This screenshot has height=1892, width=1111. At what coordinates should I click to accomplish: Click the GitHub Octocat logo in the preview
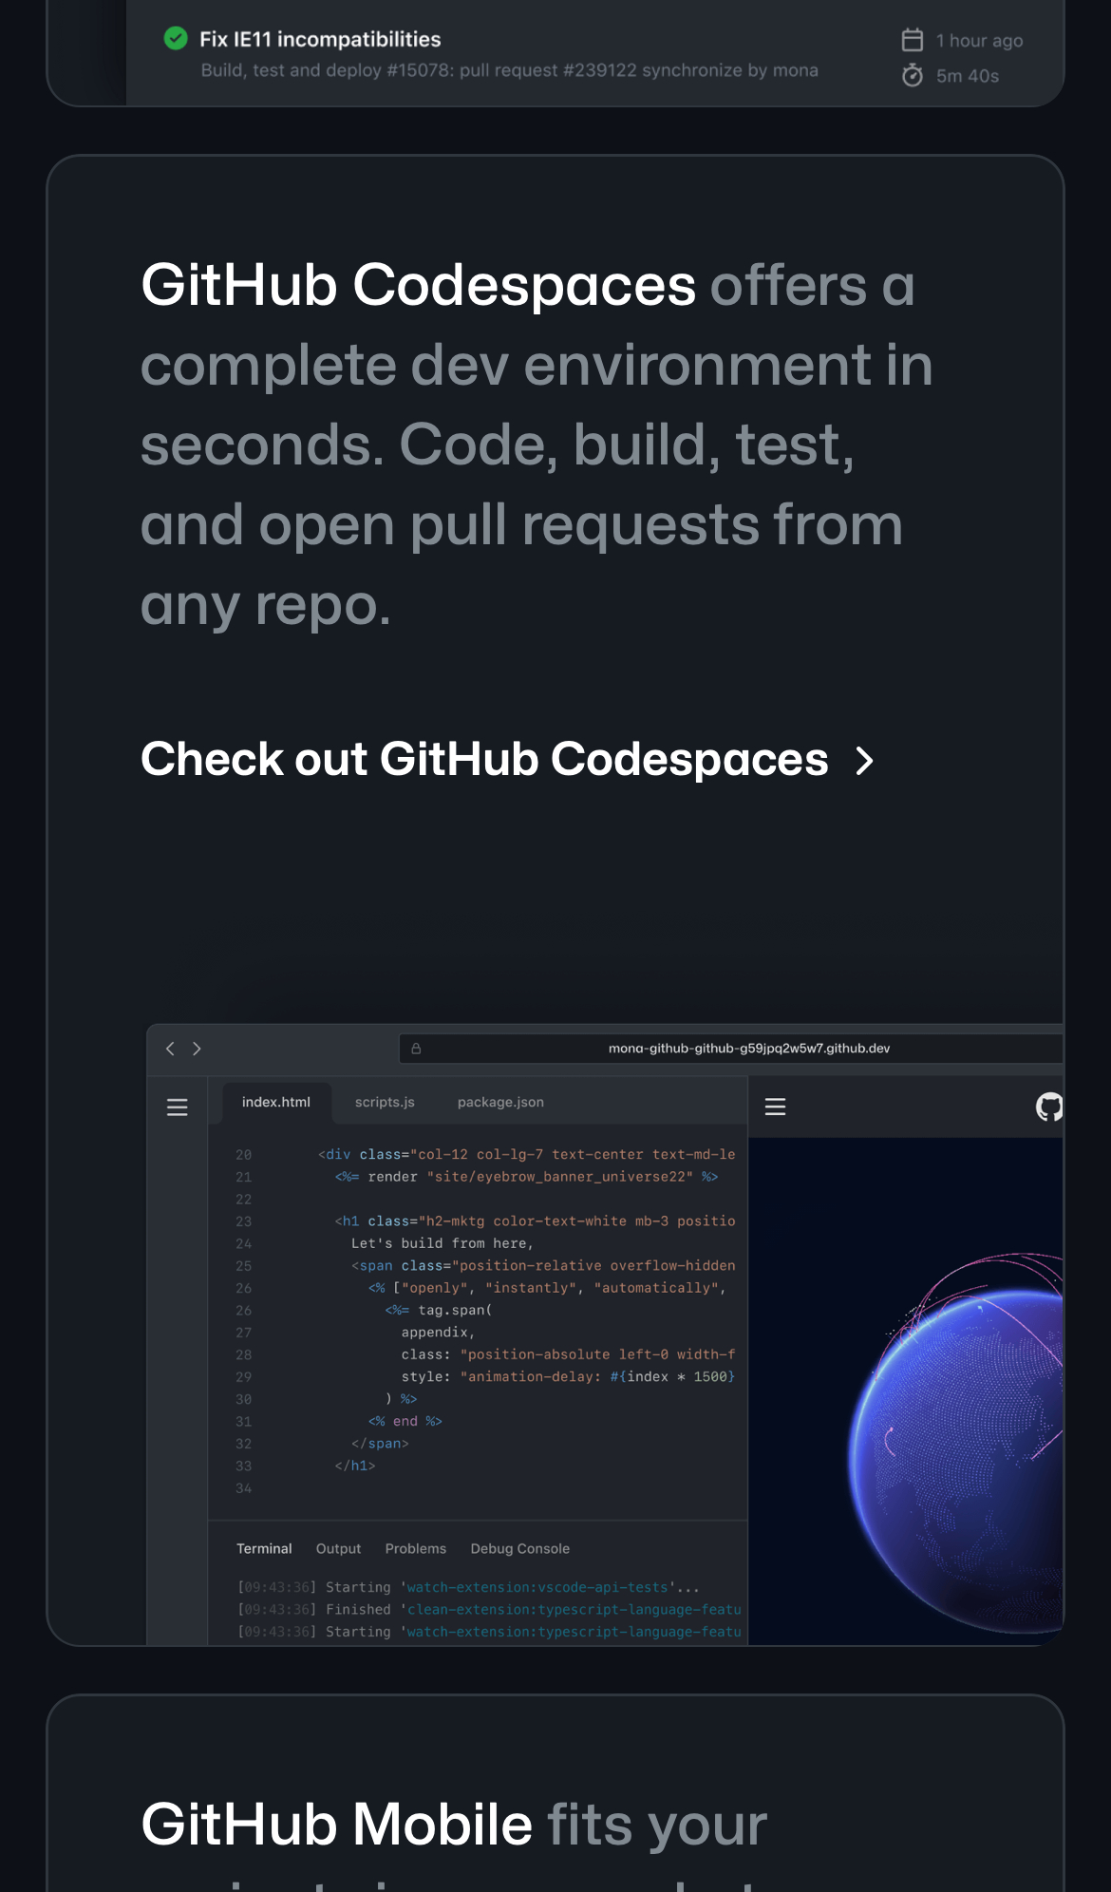1049,1107
